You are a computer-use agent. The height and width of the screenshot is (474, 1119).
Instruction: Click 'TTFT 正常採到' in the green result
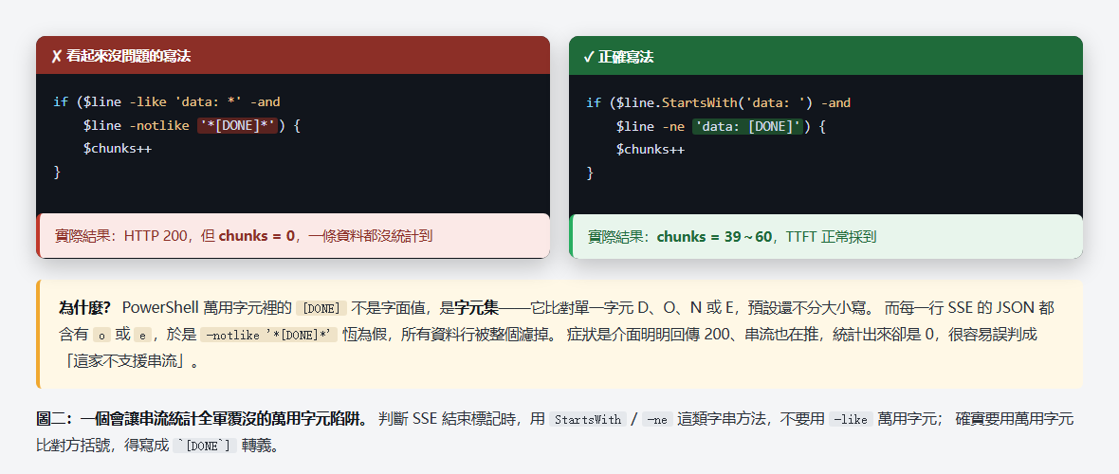[x=831, y=236]
